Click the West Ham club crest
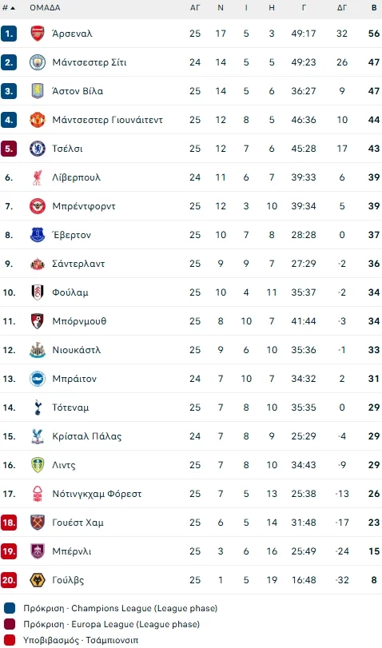This screenshot has height=648, width=382. (38, 523)
